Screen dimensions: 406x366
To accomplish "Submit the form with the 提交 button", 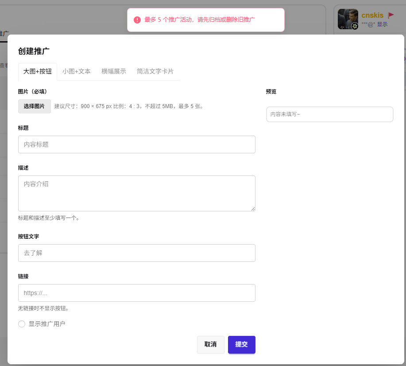I will [x=242, y=345].
